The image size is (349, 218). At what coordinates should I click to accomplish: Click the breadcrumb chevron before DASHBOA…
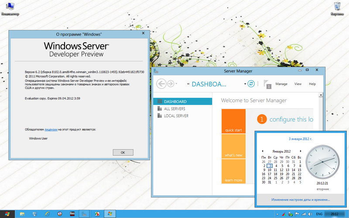[x=188, y=84]
